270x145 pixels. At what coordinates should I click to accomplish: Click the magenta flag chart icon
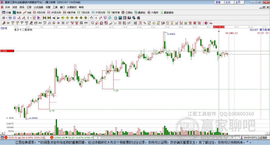39,18
